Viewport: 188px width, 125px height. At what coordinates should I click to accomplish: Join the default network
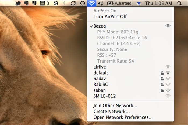pyautogui.click(x=131, y=73)
